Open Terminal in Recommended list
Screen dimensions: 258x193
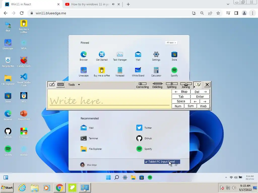[x=89, y=138]
